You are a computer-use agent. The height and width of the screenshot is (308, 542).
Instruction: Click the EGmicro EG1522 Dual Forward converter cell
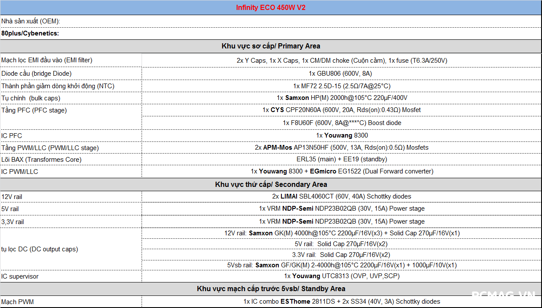tap(342, 171)
